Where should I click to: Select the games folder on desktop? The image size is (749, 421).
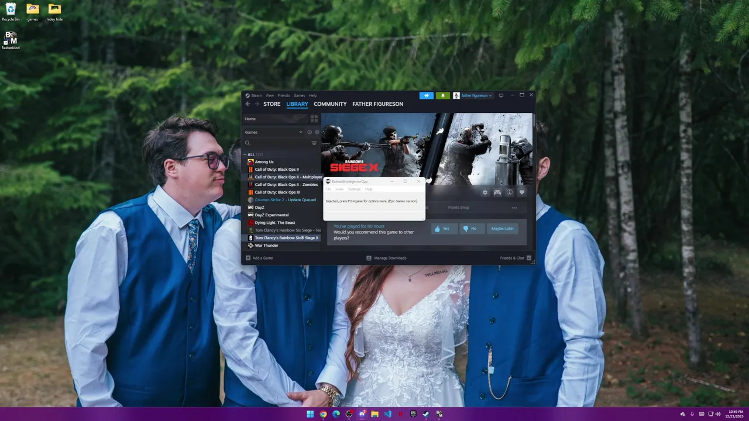[33, 12]
